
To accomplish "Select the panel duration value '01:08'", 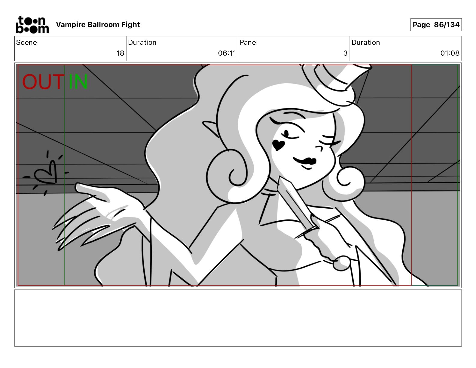I will (x=450, y=53).
